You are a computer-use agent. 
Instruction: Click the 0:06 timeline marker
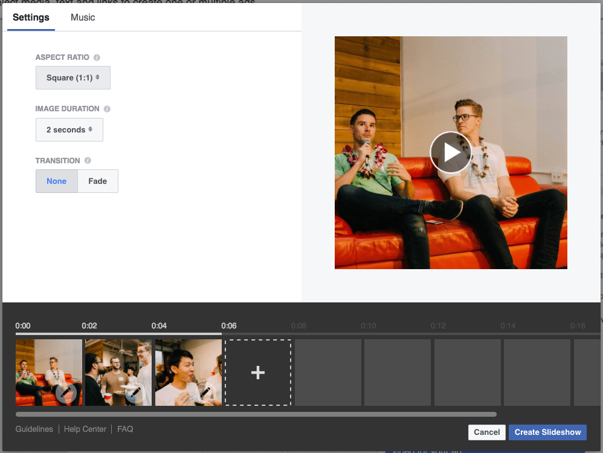(x=229, y=326)
